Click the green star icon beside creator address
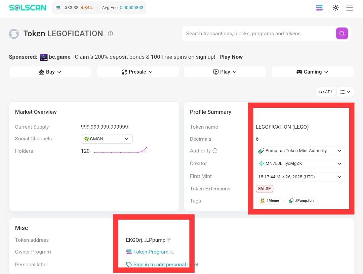 pos(261,164)
